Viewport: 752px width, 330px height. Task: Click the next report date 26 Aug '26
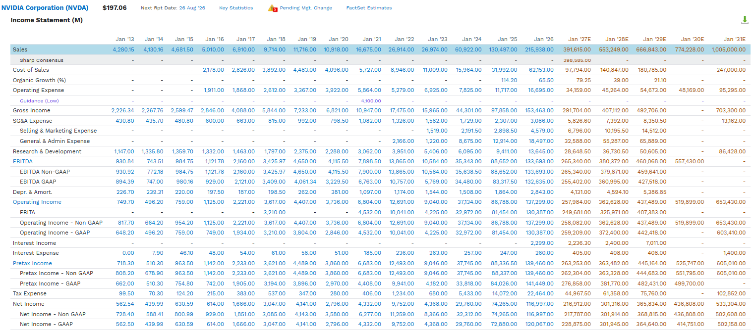(192, 8)
